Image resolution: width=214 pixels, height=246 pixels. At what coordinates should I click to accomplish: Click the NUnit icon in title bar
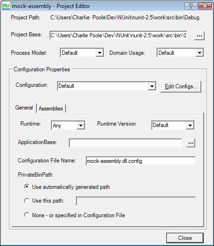click(6, 6)
